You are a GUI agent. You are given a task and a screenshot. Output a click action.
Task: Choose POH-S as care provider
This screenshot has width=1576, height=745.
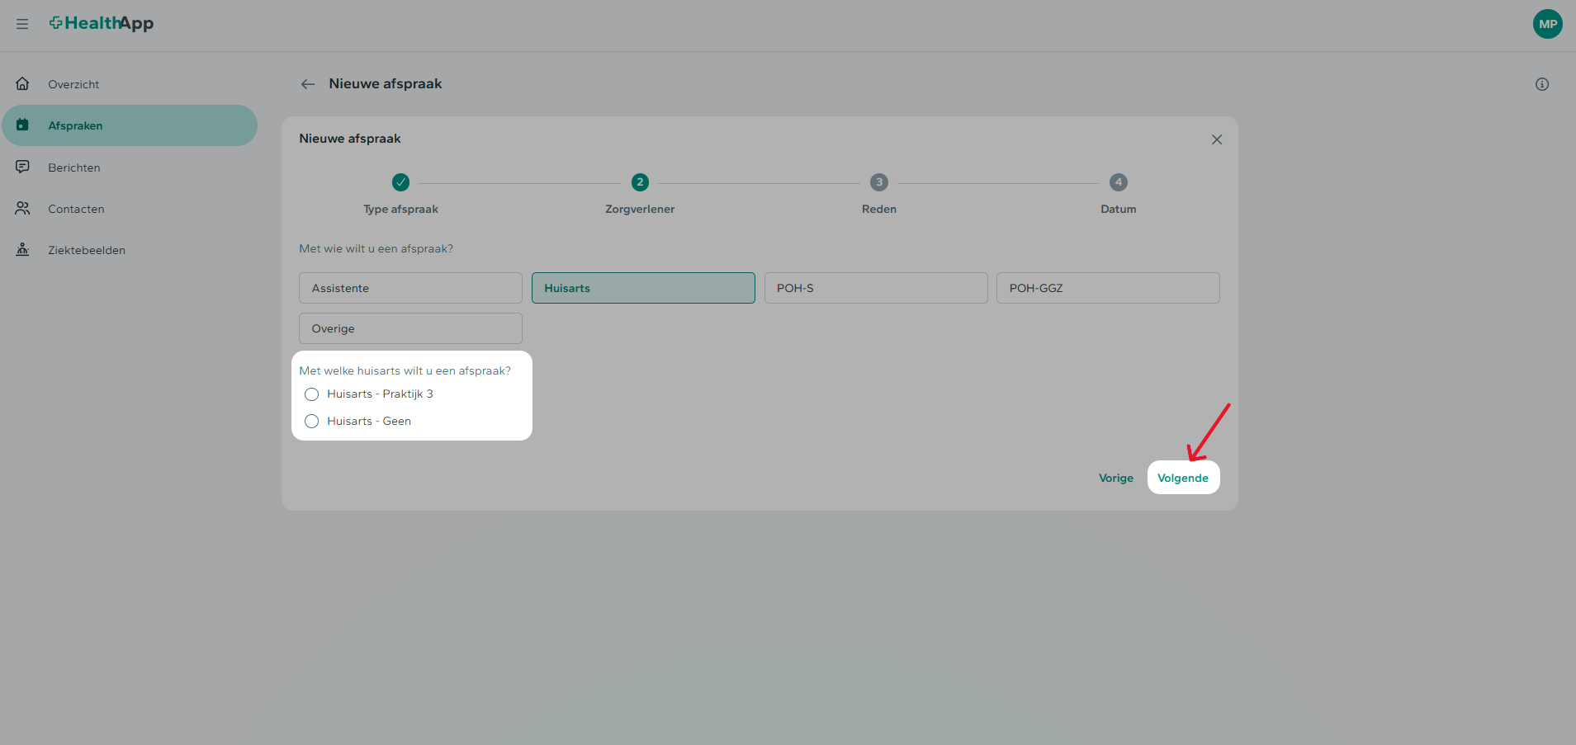(x=876, y=288)
